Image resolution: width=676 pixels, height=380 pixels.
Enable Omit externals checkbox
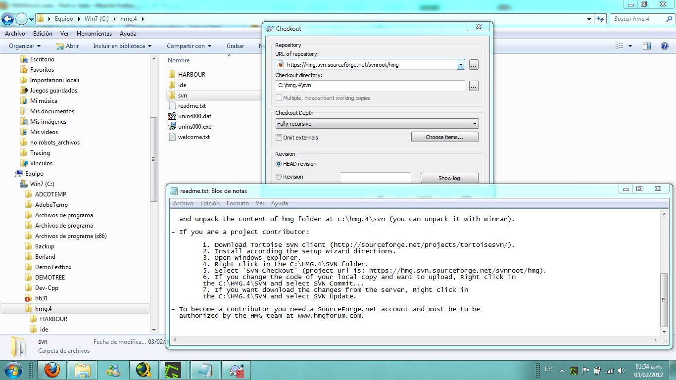pyautogui.click(x=279, y=138)
